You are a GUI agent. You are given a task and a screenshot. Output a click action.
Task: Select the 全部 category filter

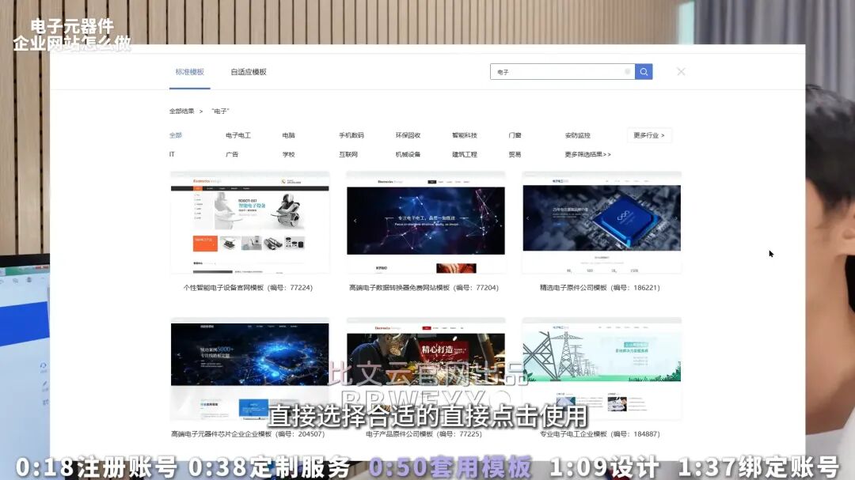[x=176, y=135]
